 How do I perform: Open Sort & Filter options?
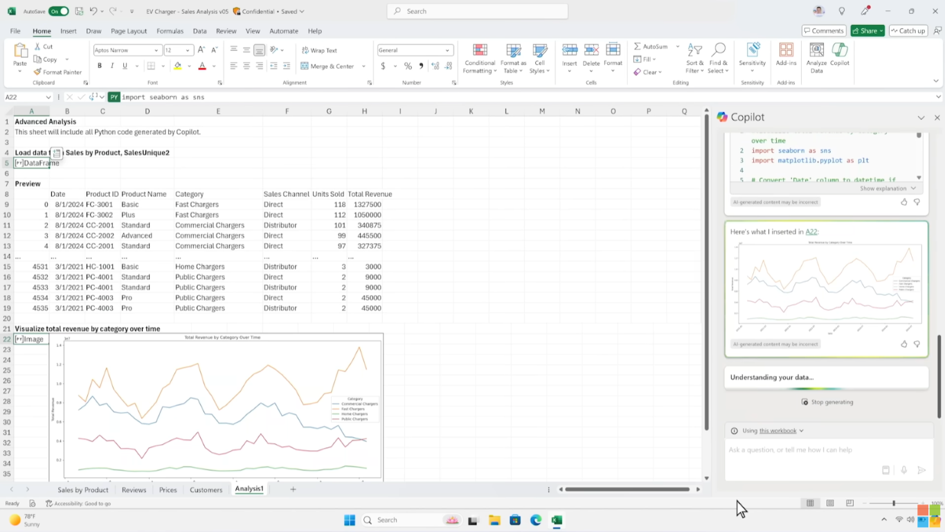tap(694, 59)
